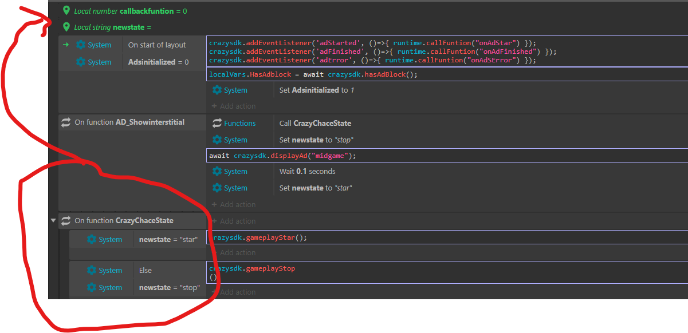Click the Functions label of Call CrazyChaceState

[x=240, y=123]
